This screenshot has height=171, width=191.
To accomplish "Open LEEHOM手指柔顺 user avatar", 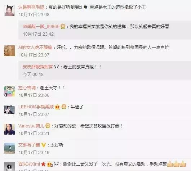I will 9,110.
